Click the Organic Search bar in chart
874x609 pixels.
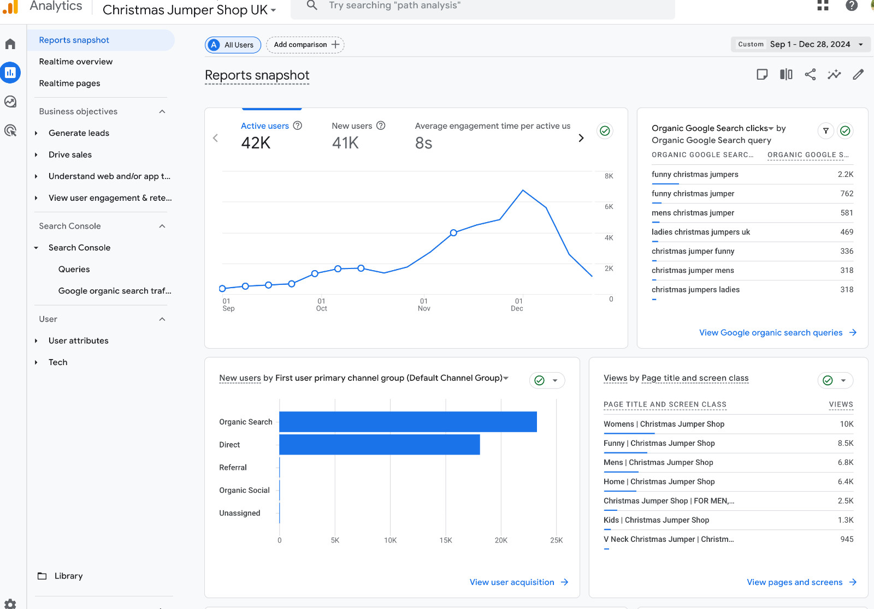coord(408,422)
